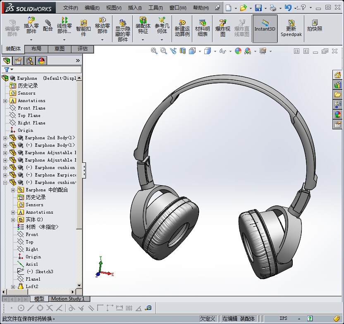Switch to the 草图 tab

[59, 49]
